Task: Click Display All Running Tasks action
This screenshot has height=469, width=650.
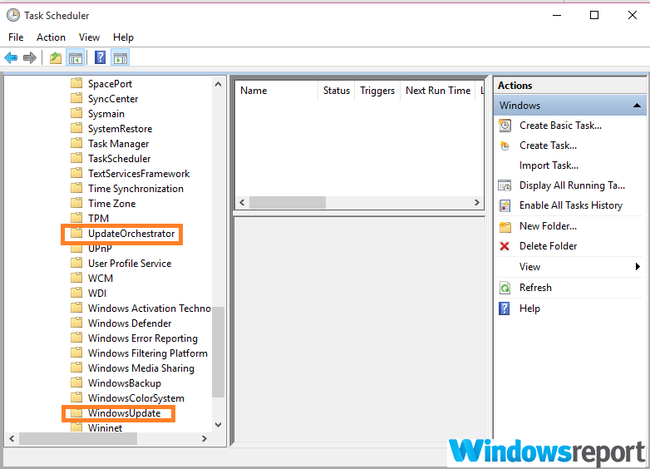Action: coord(572,185)
